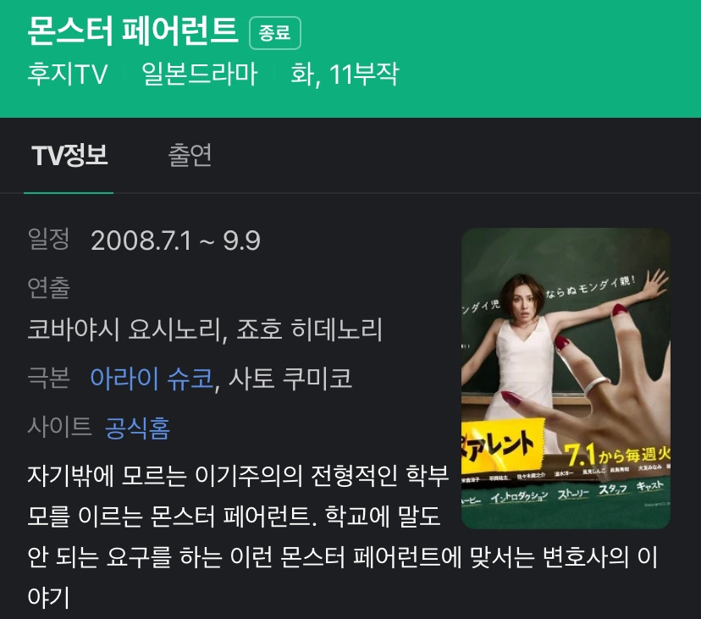The image size is (701, 619).
Task: Click the yellow 7.1 date on poster
Action: coord(580,456)
